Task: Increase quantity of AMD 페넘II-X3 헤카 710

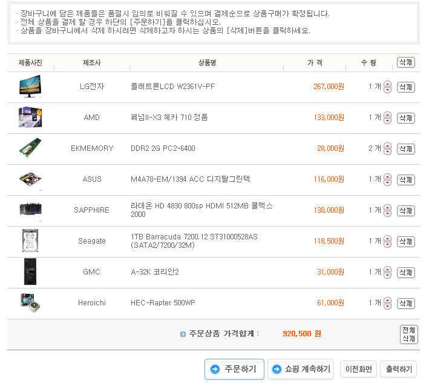Action: (x=387, y=115)
